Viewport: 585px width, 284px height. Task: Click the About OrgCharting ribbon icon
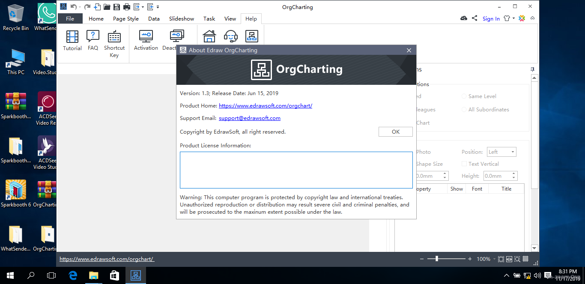point(252,36)
